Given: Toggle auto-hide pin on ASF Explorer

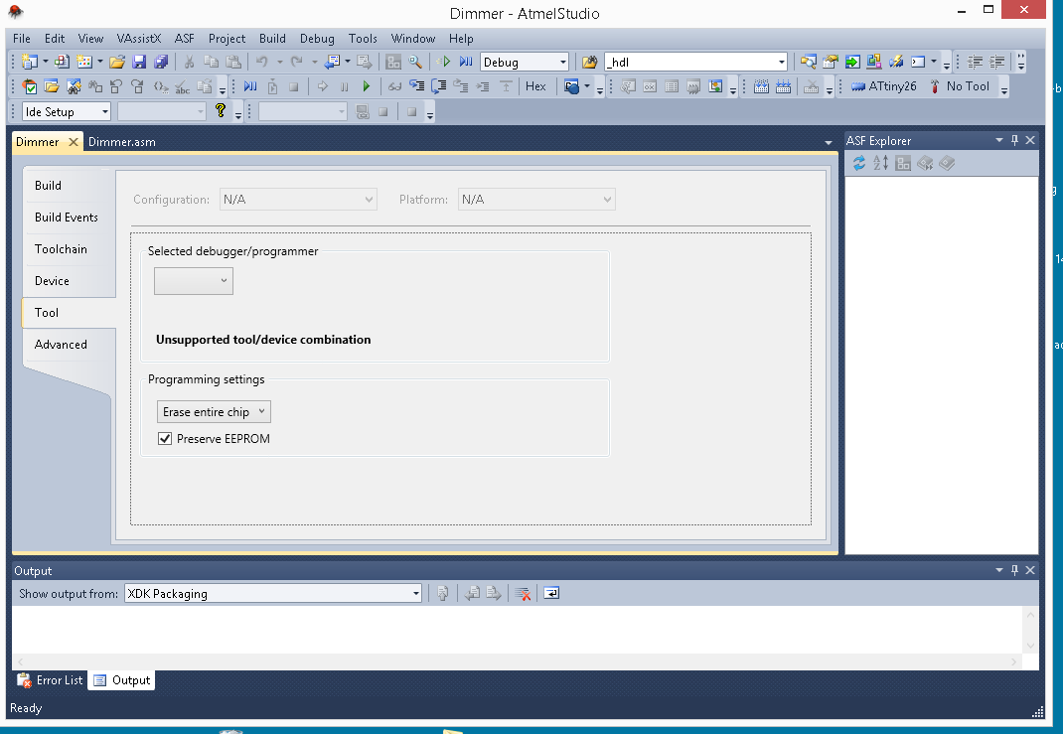Looking at the screenshot, I should point(1015,140).
